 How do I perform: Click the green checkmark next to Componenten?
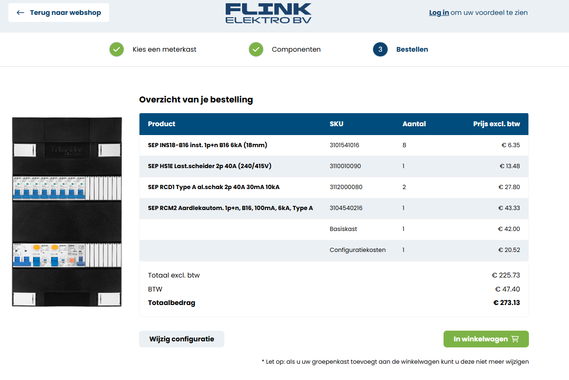pyautogui.click(x=256, y=49)
